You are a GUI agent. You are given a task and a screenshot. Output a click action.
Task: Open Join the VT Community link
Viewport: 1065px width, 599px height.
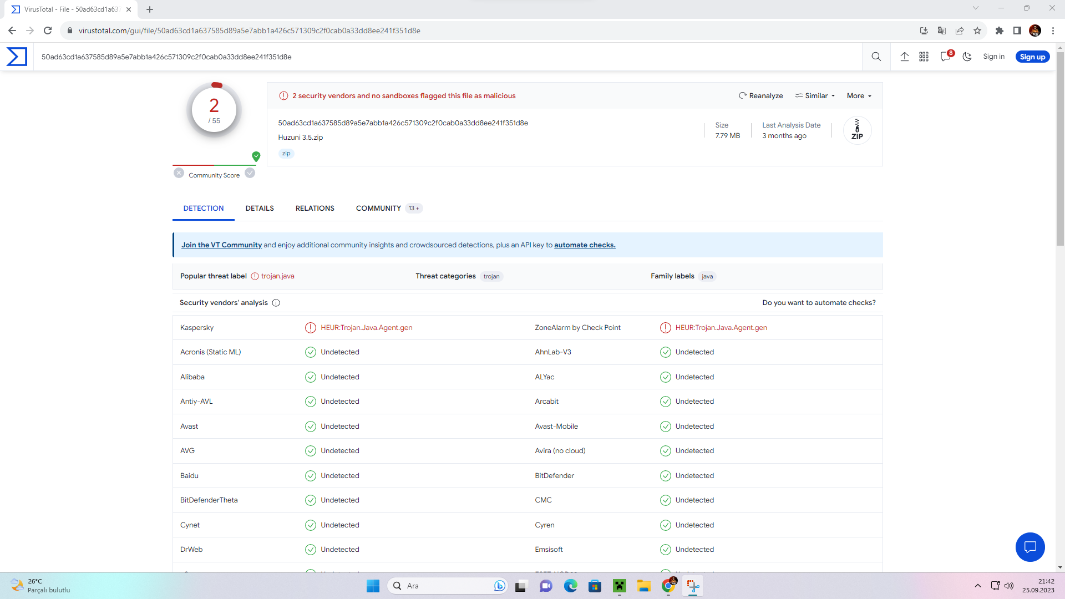click(221, 245)
